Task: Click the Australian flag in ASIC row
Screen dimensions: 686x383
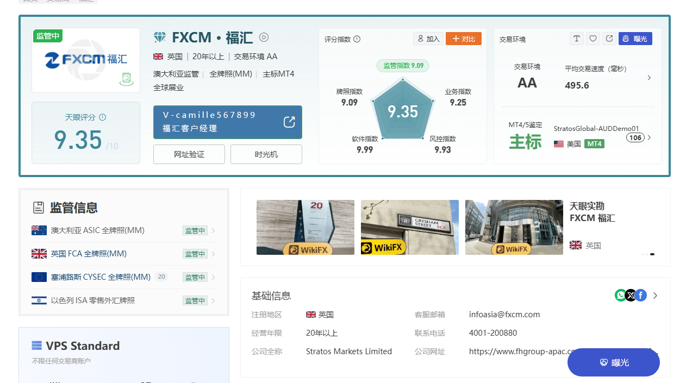Action: 39,230
